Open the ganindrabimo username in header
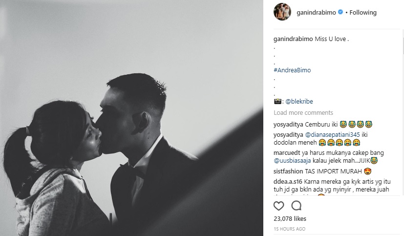The width and height of the screenshot is (404, 236). click(x=316, y=12)
